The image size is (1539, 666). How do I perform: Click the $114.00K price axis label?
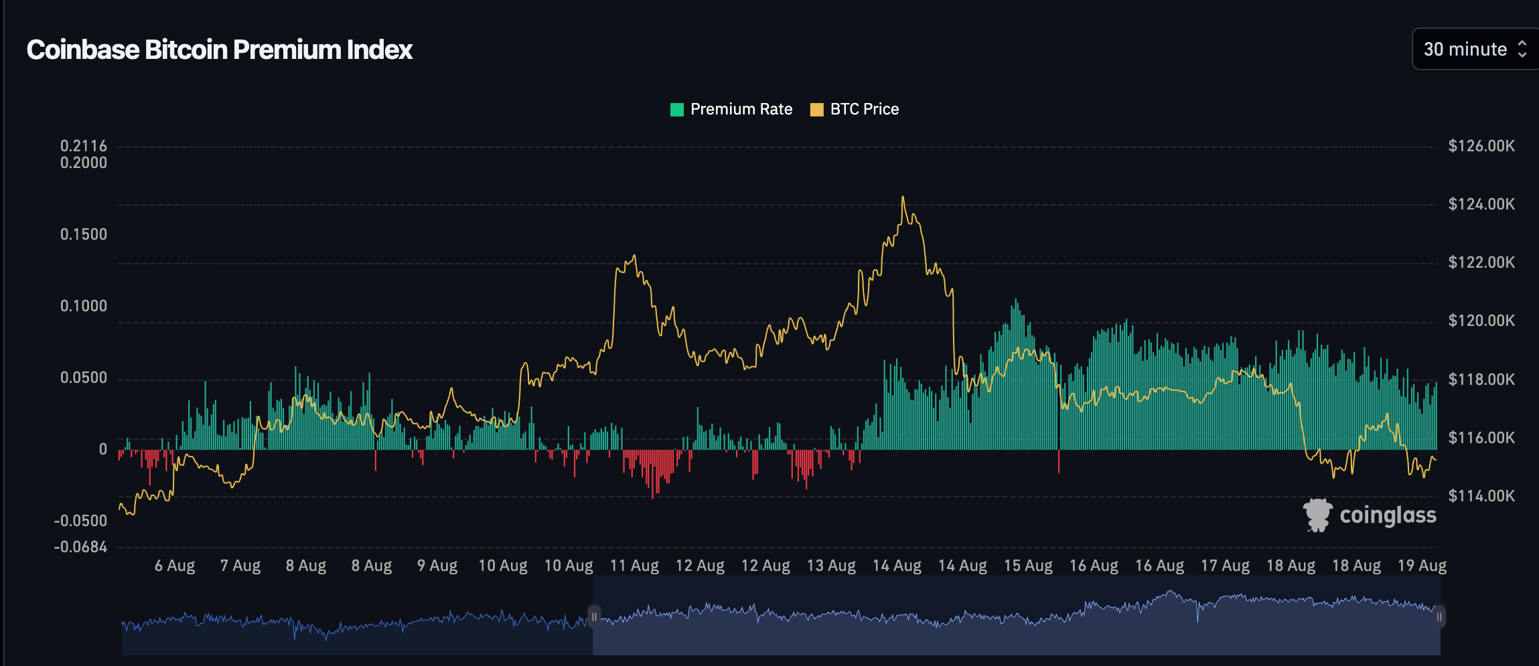tap(1481, 496)
